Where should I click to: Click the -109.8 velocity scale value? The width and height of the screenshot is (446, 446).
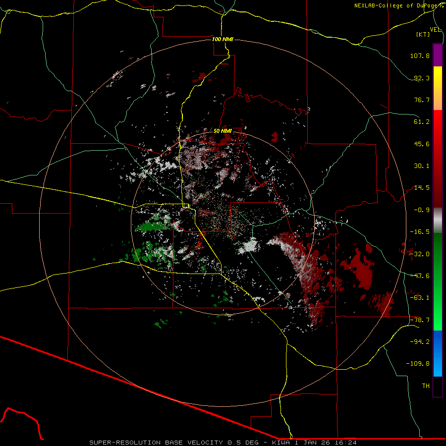418,364
